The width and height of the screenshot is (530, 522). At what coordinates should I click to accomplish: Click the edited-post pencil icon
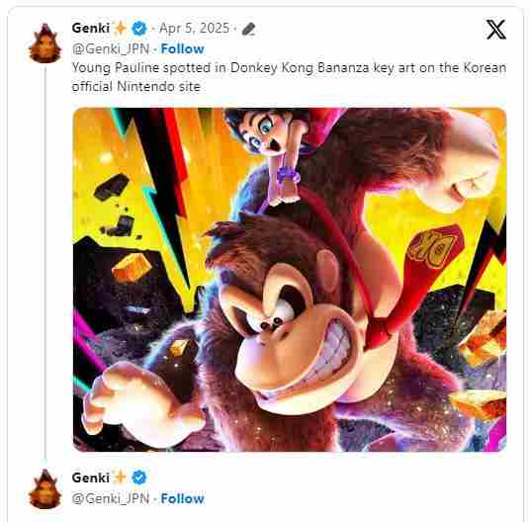tap(249, 29)
